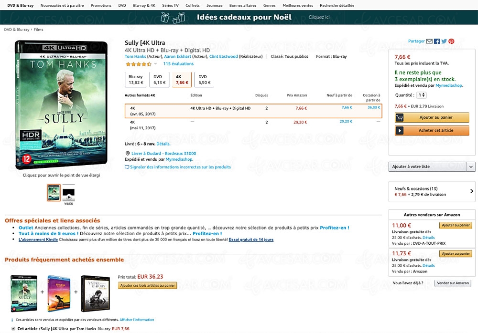
Task: Open rating breakdown arrow next to stars
Action: click(x=155, y=63)
